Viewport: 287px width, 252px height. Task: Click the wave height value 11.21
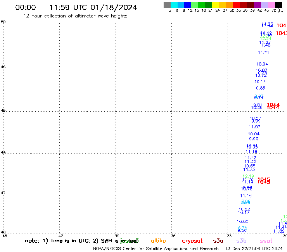point(263,53)
